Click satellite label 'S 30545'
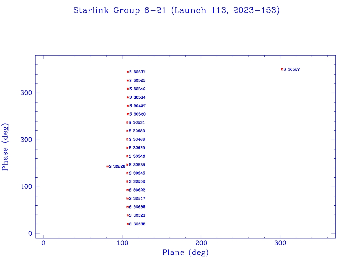The height and width of the screenshot is (265, 353). pos(137,173)
